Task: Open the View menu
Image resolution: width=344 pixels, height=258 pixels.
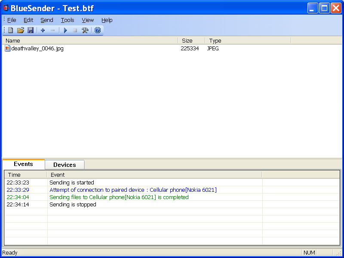Action: point(88,20)
